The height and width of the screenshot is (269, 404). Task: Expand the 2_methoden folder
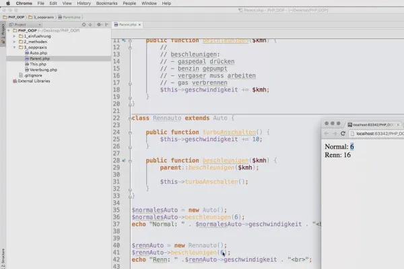click(15, 42)
